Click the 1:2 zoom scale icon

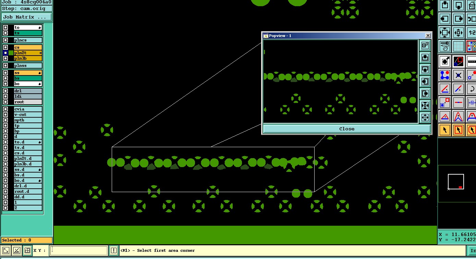tap(471, 33)
